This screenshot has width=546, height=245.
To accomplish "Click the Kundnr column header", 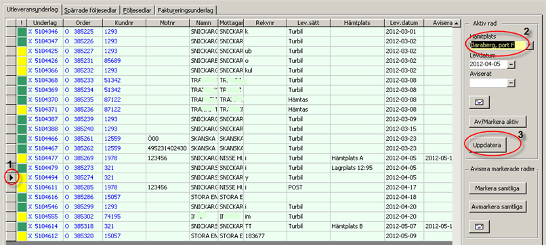I will (x=125, y=23).
